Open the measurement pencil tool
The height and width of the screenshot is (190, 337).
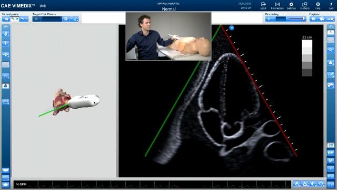coord(331,75)
